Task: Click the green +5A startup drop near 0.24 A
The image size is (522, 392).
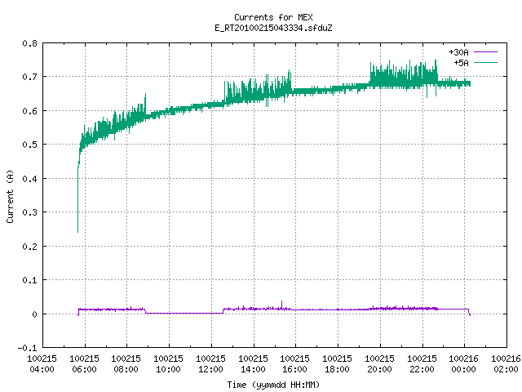Action: pyautogui.click(x=78, y=200)
